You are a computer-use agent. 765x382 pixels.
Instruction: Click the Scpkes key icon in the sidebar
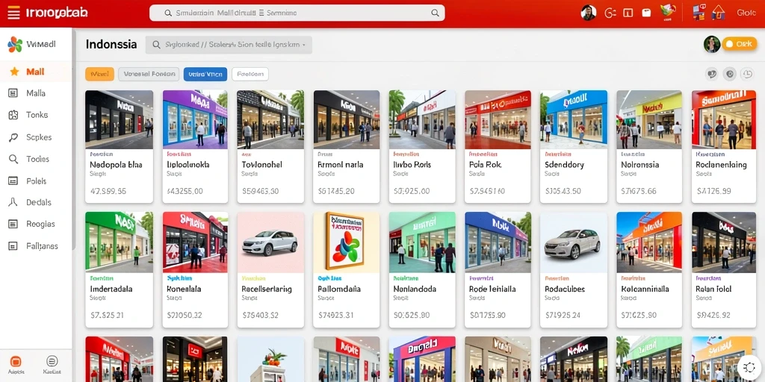[x=13, y=137]
